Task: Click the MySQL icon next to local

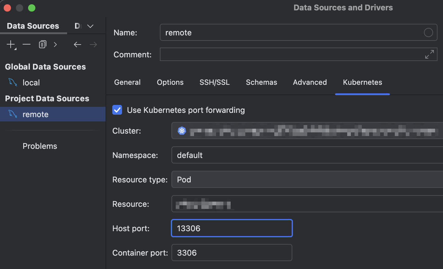Action: [13, 82]
